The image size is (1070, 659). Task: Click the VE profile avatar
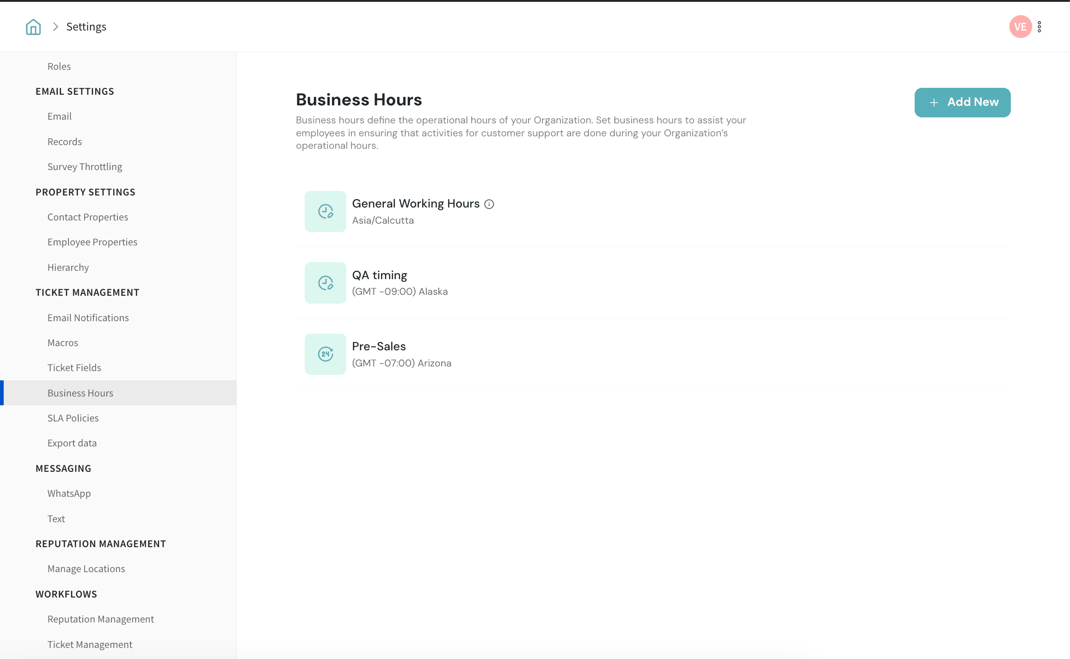pyautogui.click(x=1020, y=26)
